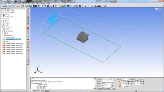Open the Solve menu
The image size is (164, 92).
[29, 4]
